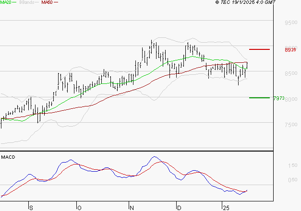301x211 pixels.
Task: Click the O month marker on time axis
Action: tap(79, 208)
